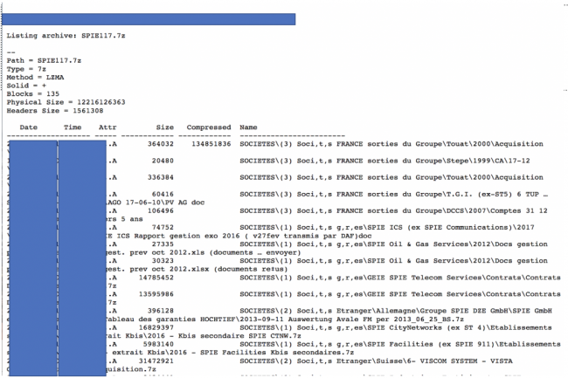Click the path ending 'Stepe\1999\CA\17-12'
The width and height of the screenshot is (568, 378).
click(x=384, y=161)
